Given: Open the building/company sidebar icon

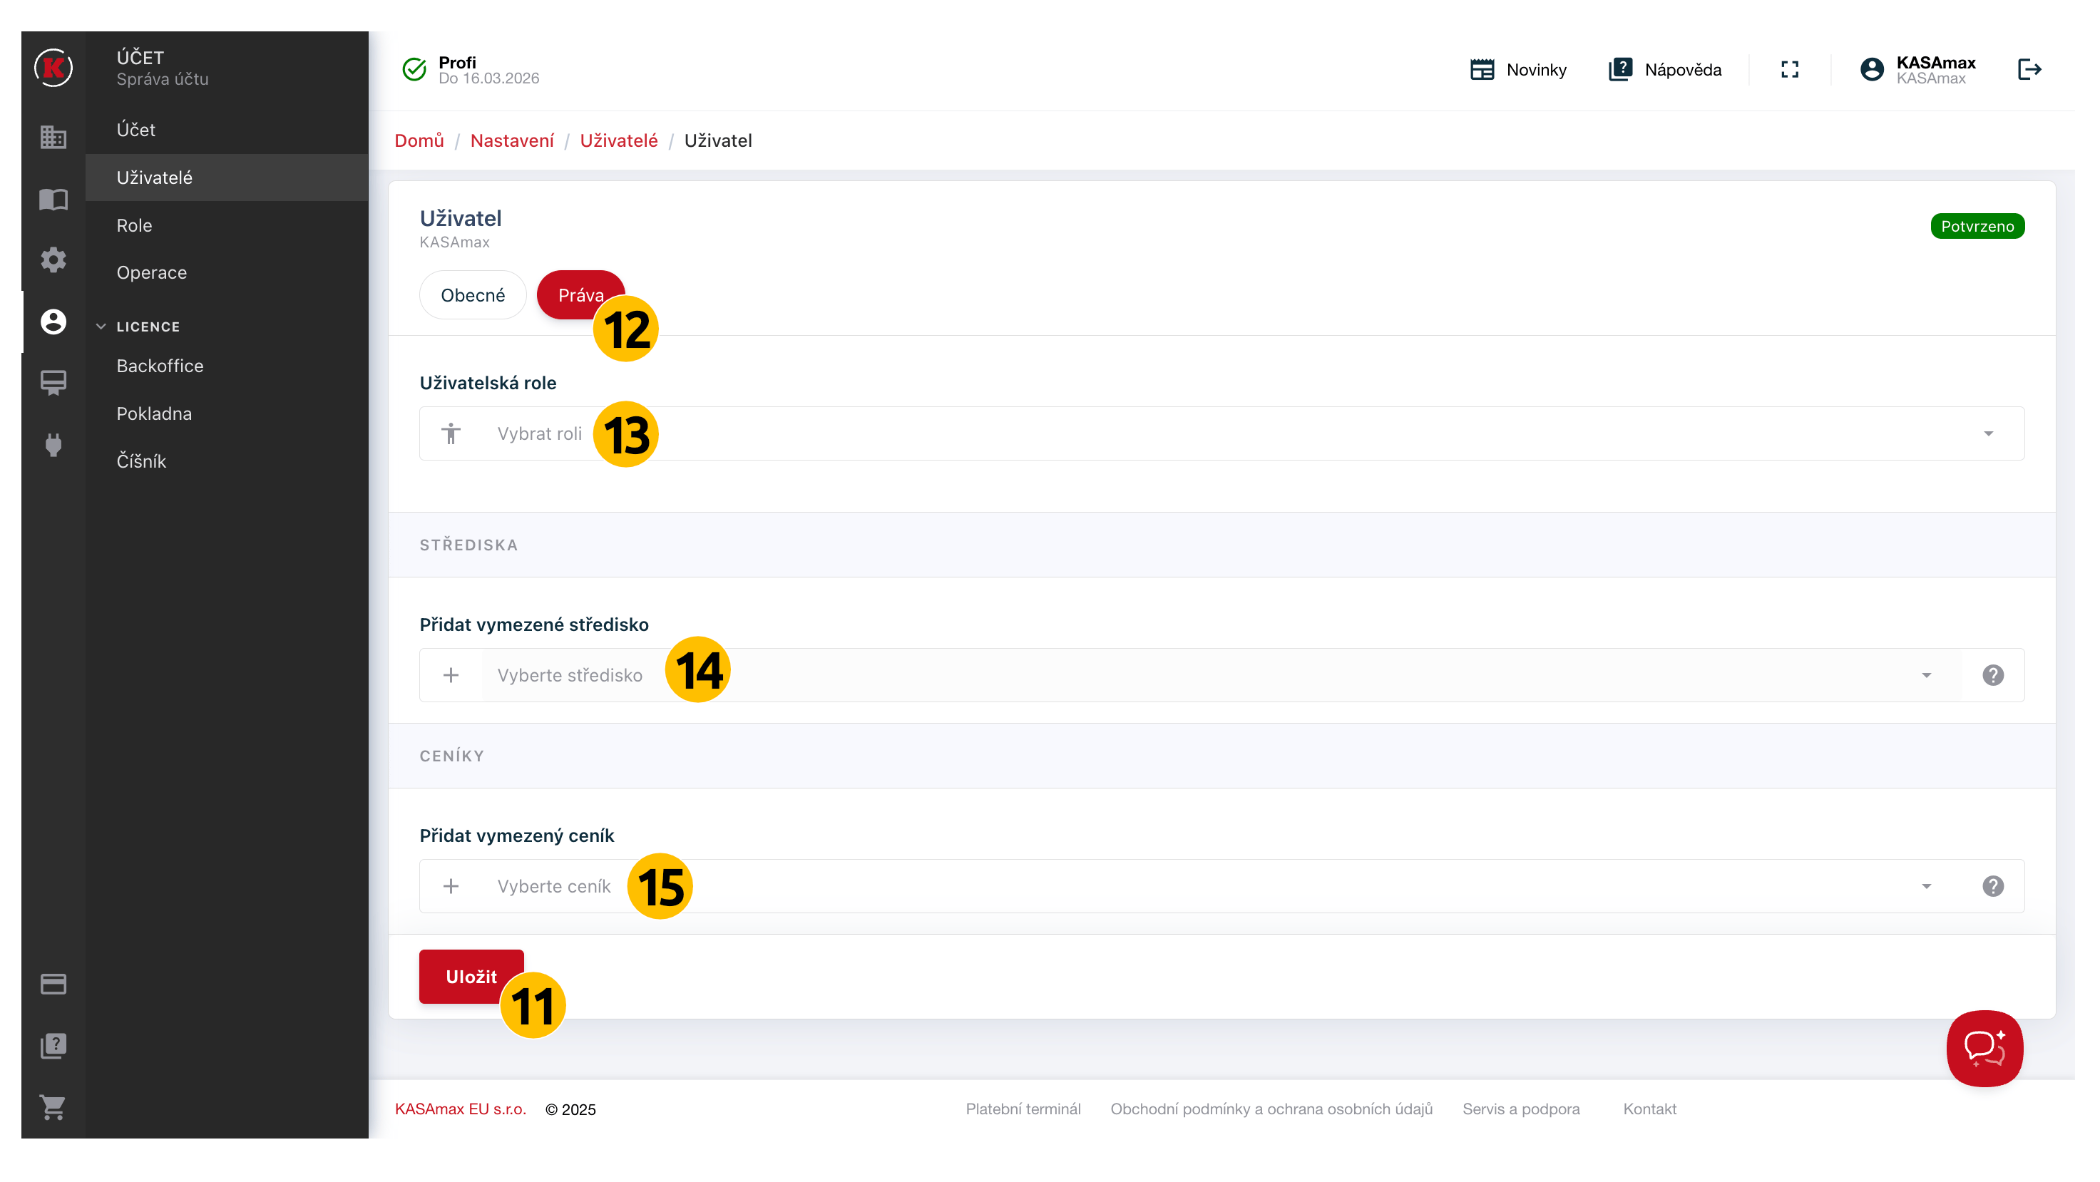Looking at the screenshot, I should (53, 137).
